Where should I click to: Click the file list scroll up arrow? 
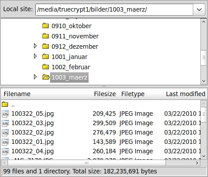pos(204,104)
